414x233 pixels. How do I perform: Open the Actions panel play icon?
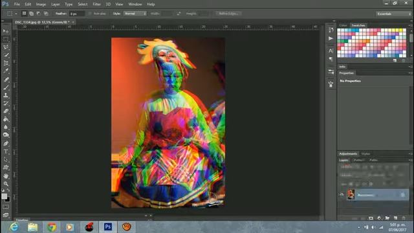point(331,39)
